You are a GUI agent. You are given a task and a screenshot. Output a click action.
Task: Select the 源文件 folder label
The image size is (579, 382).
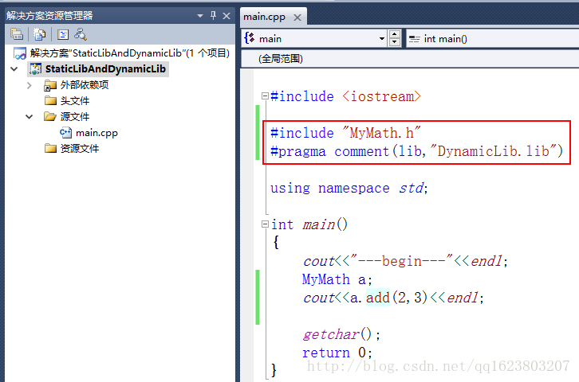(75, 117)
